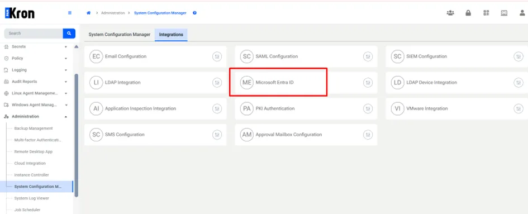Open Approval Mailbox Configuration settings icon
This screenshot has height=214, width=528.
pos(368,135)
